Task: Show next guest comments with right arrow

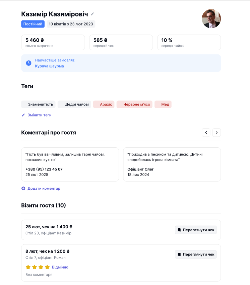Action: [216, 133]
